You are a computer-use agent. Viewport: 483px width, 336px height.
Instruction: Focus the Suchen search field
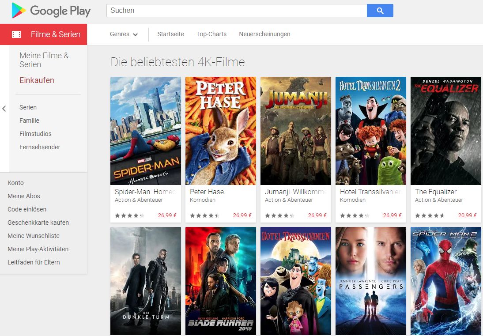tap(237, 11)
